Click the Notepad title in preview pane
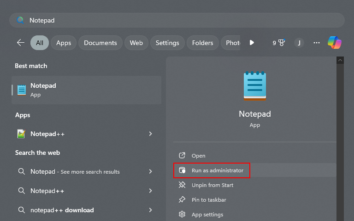The width and height of the screenshot is (354, 221). click(255, 114)
